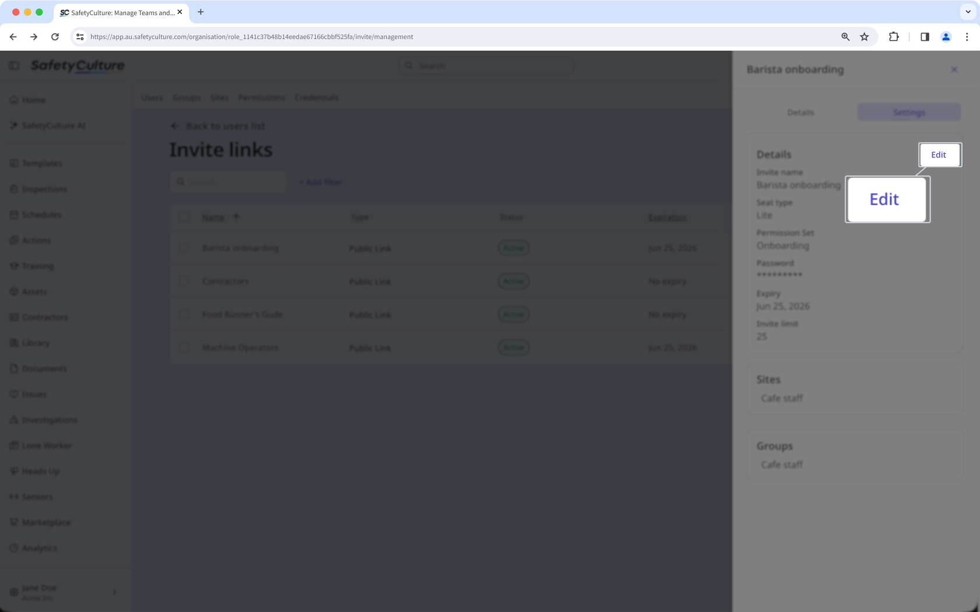This screenshot has width=980, height=612.
Task: Click the SafetyCulture logo
Action: 78,66
